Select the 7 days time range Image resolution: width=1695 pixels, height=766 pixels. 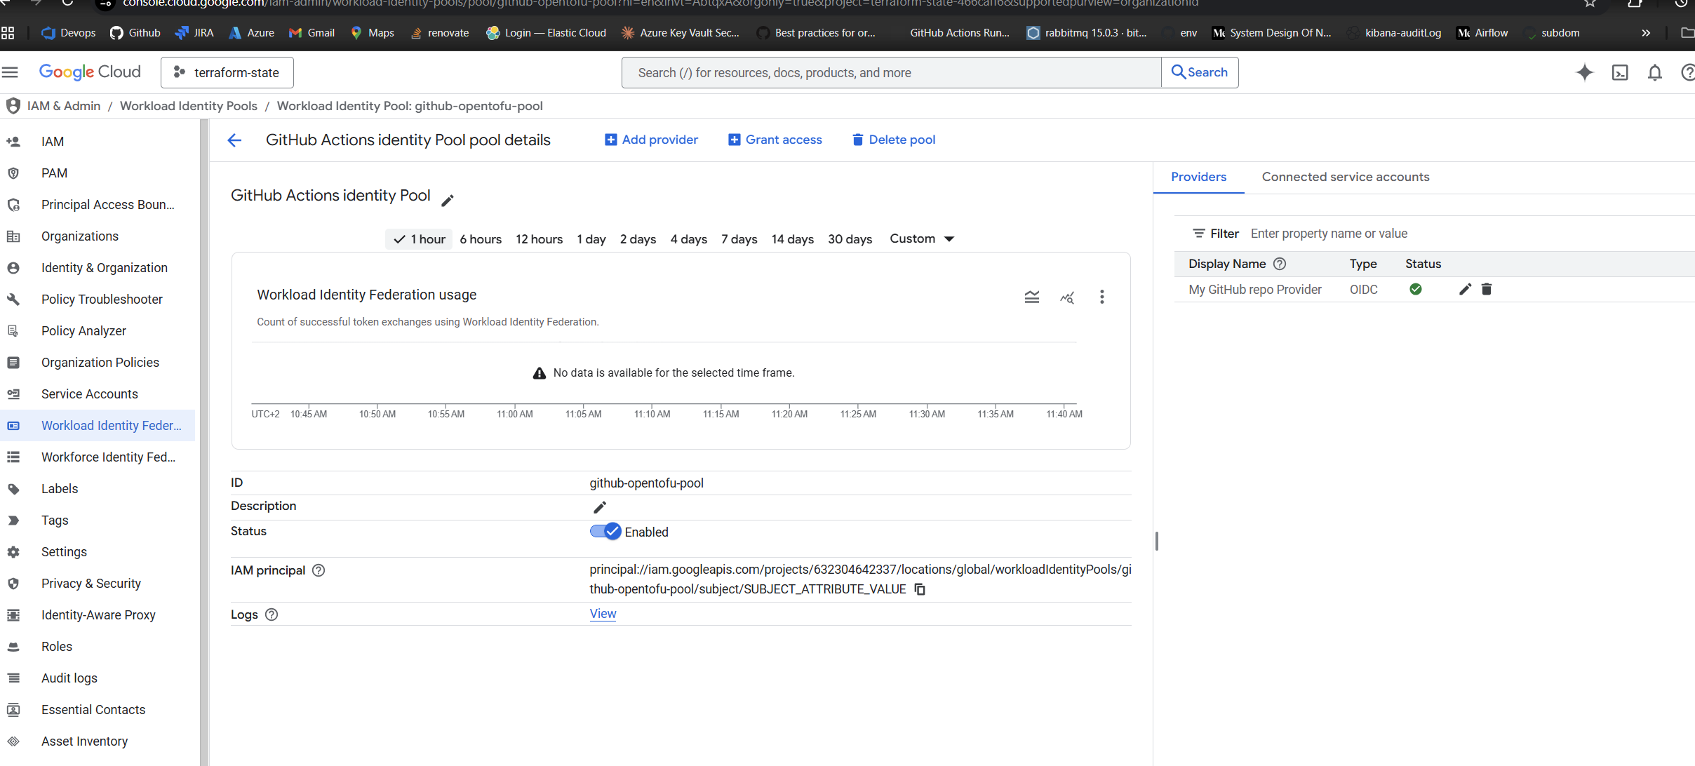(x=739, y=239)
